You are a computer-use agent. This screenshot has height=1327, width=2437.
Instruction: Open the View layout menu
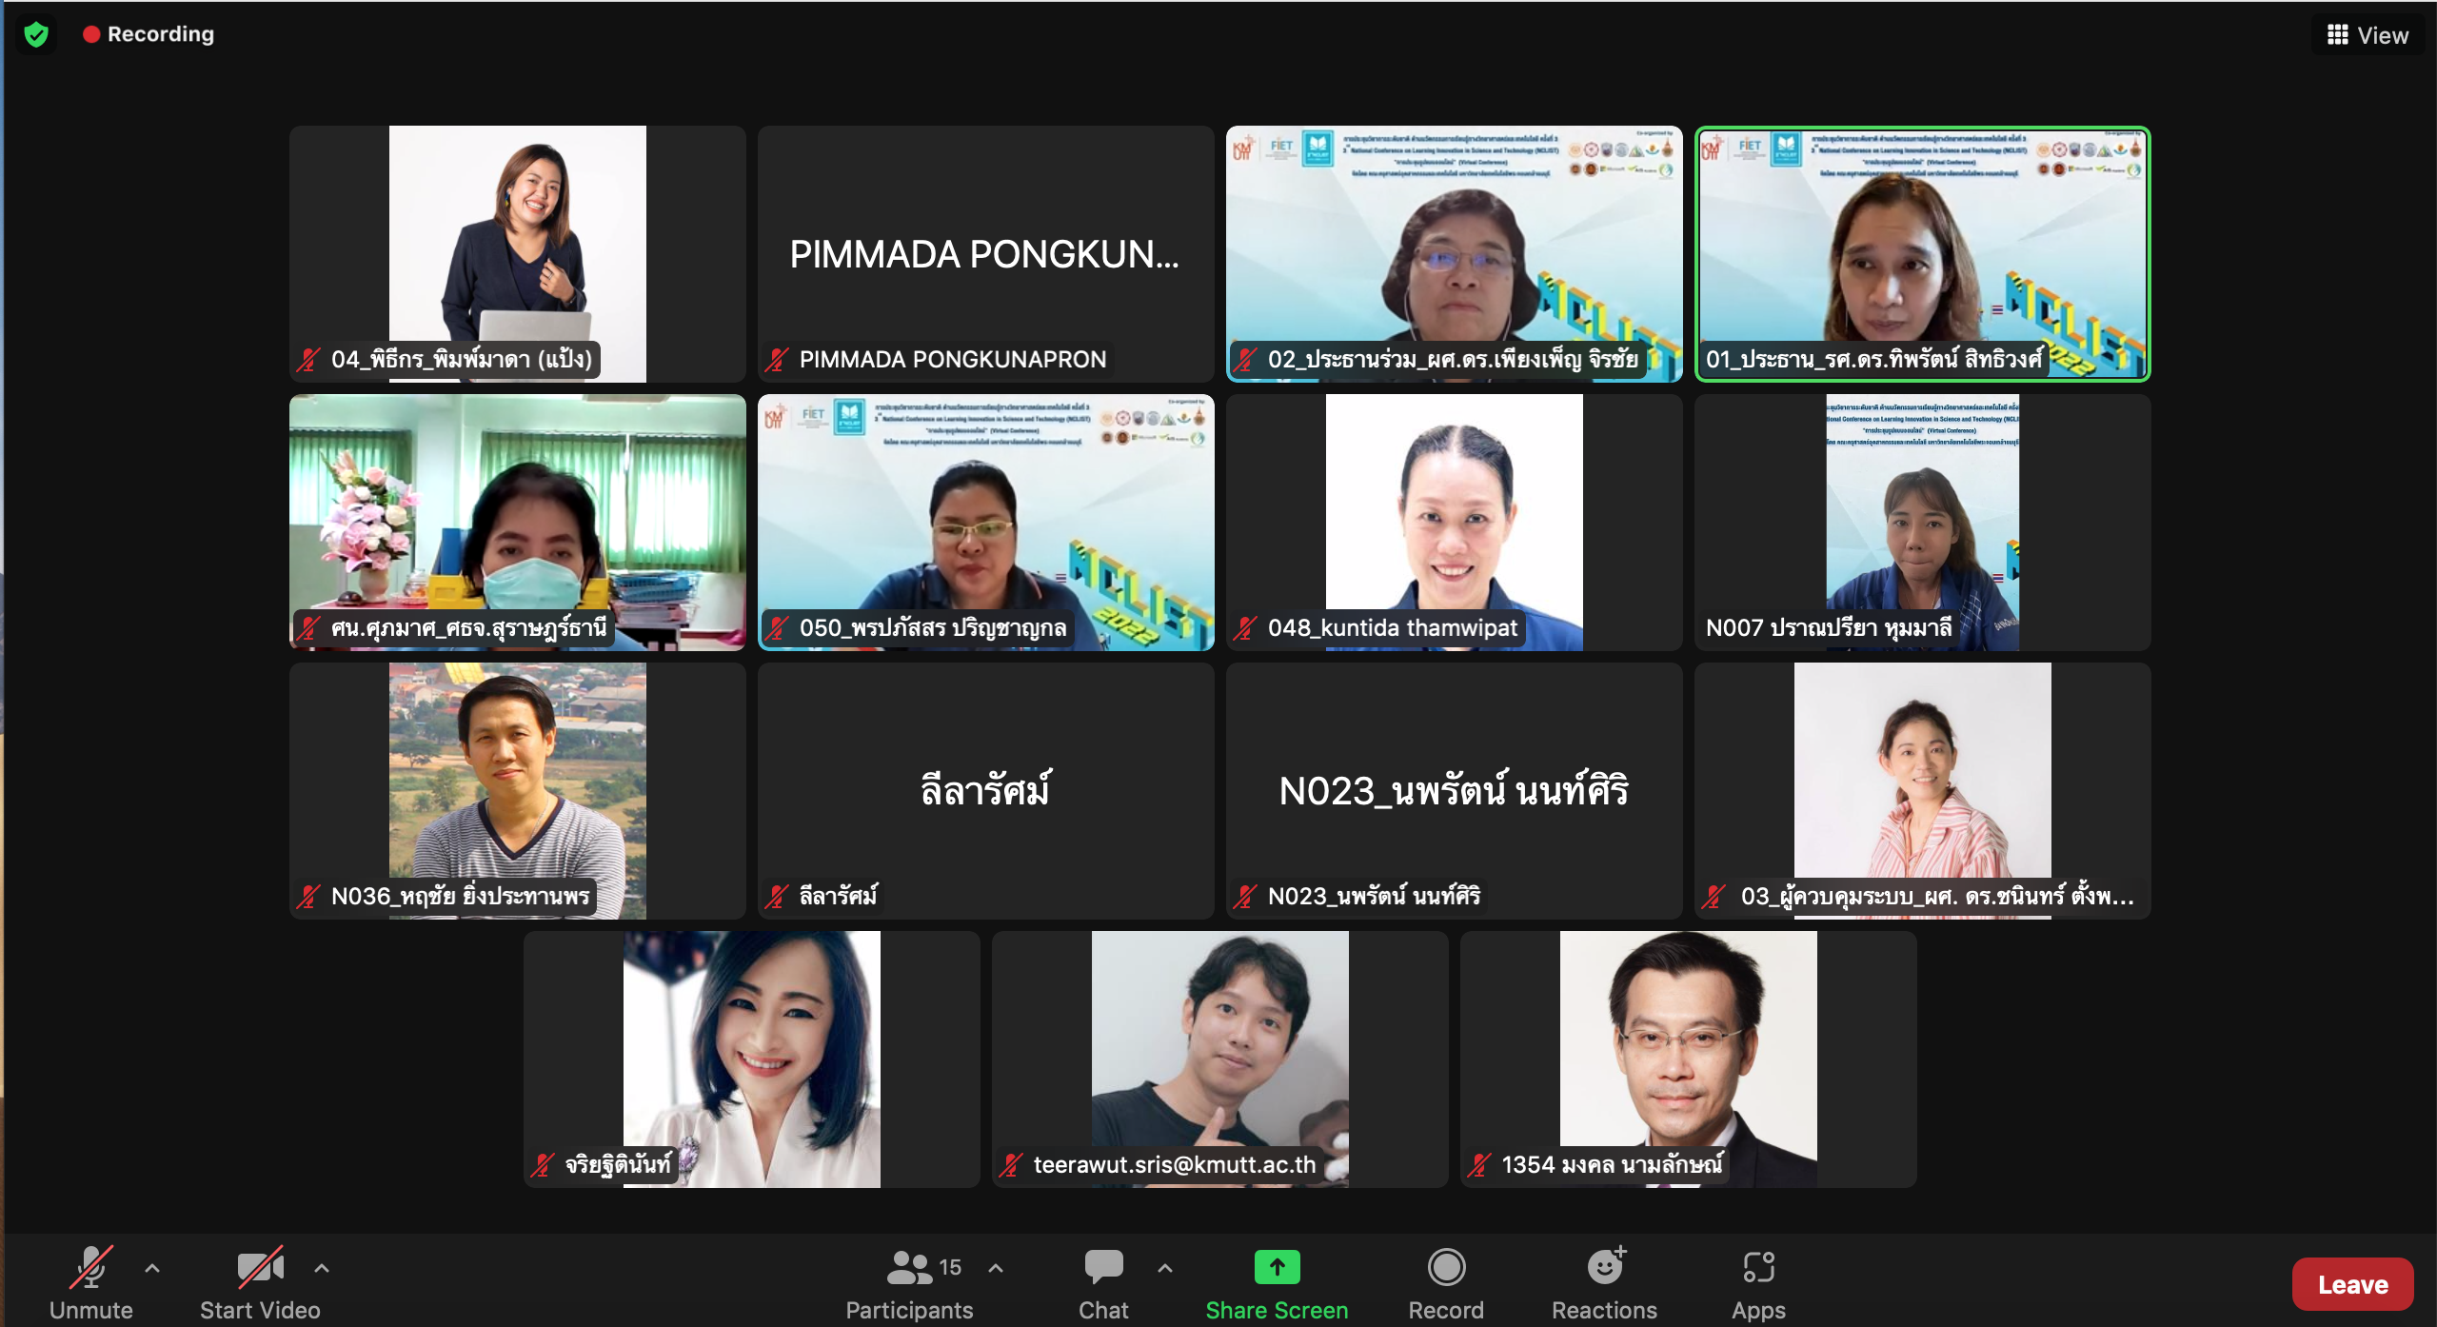[2368, 35]
